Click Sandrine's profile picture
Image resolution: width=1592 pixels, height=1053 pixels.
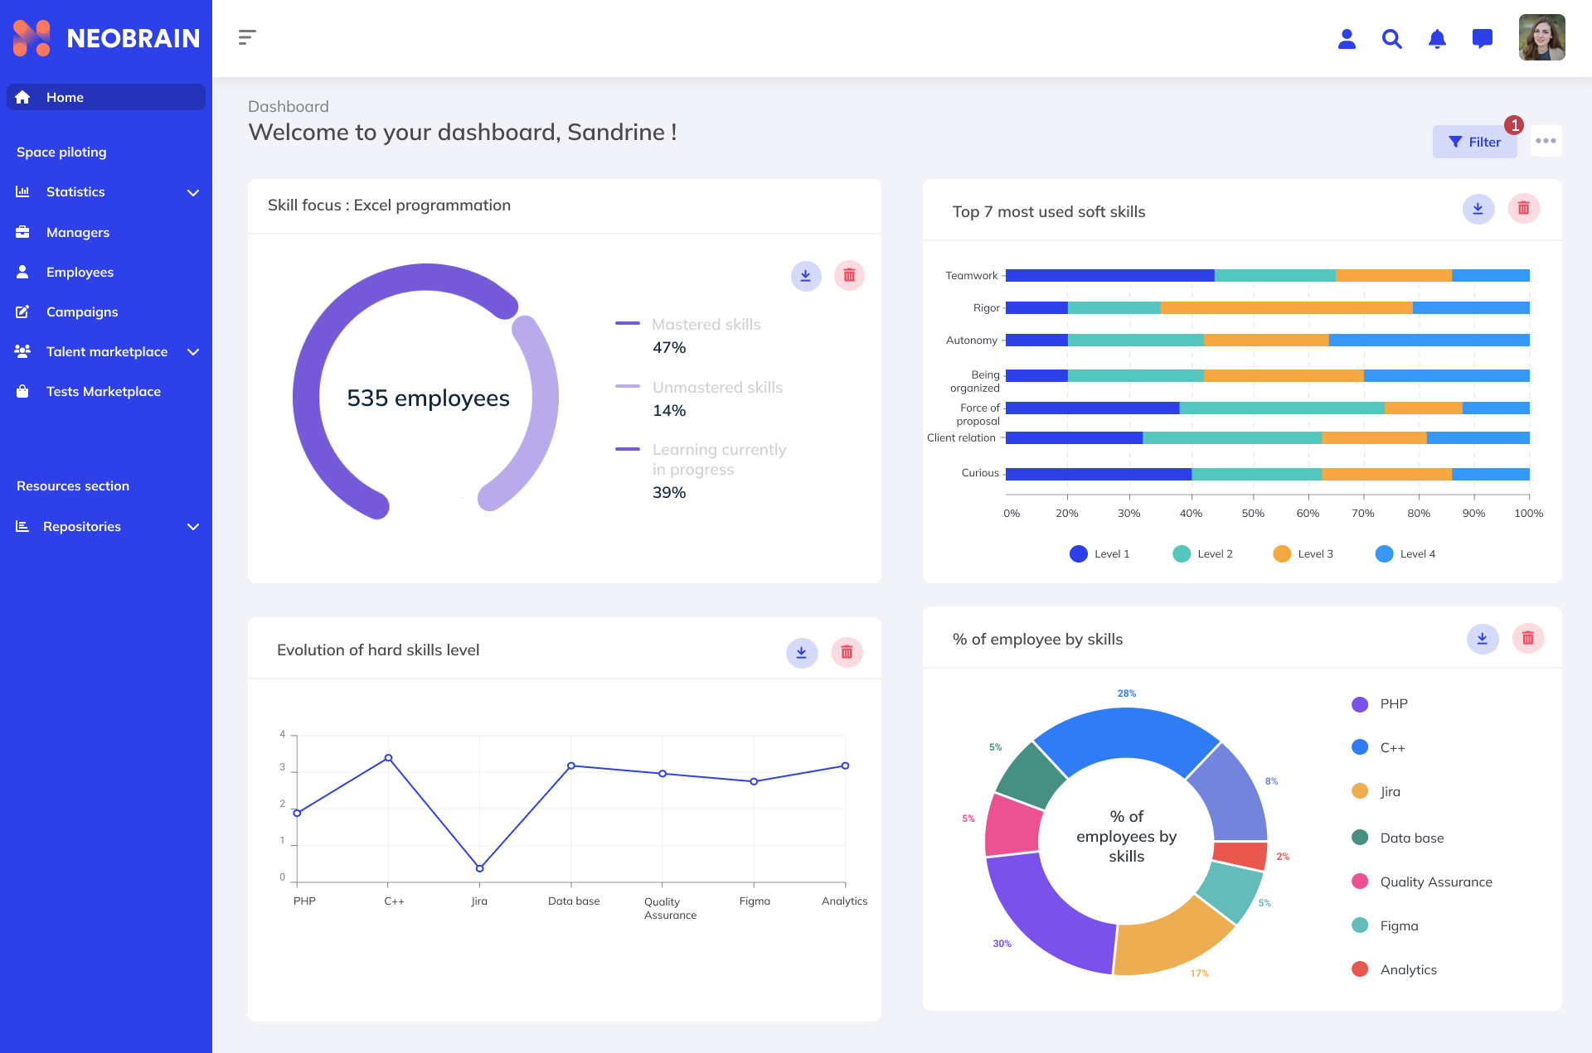coord(1542,37)
